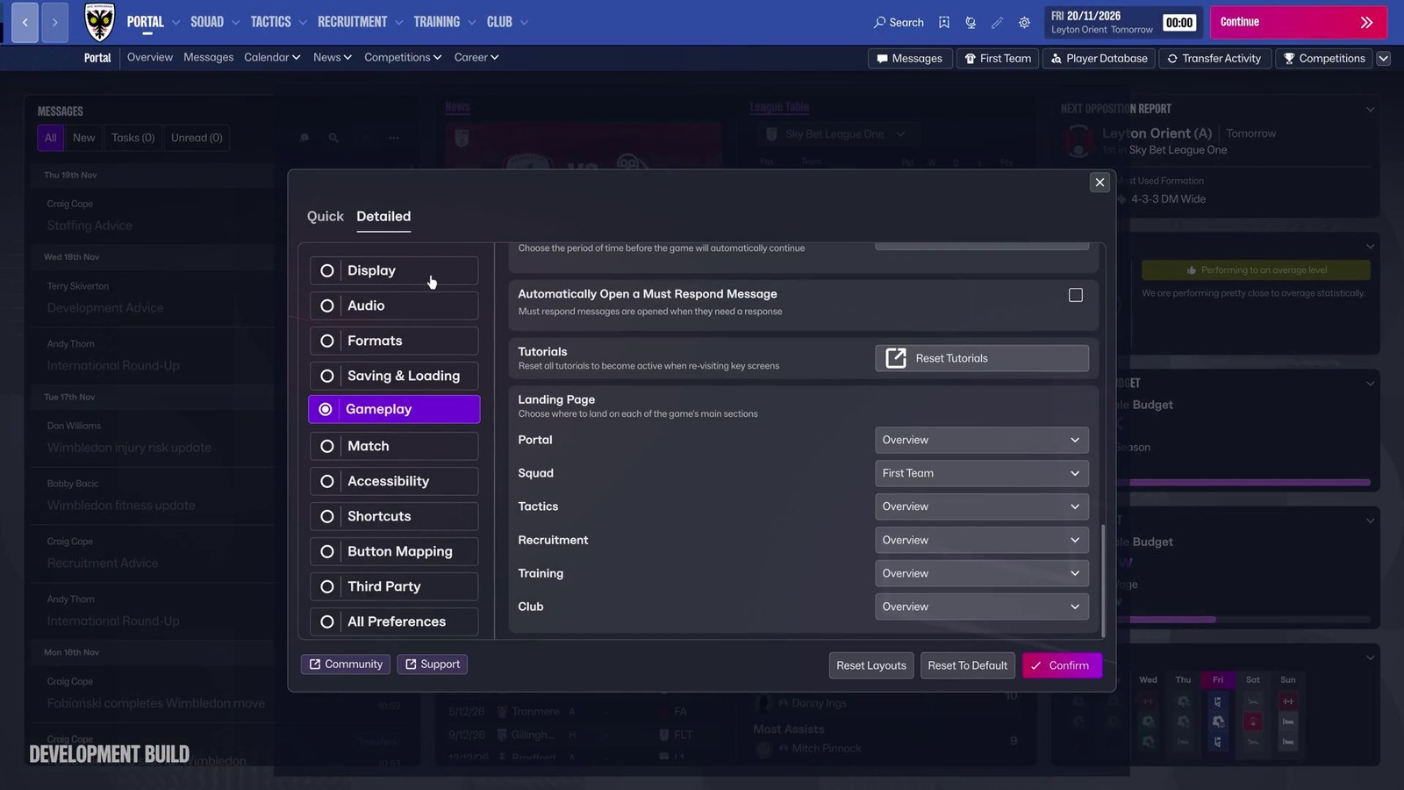Click Reset To Default
This screenshot has width=1404, height=790.
(967, 665)
